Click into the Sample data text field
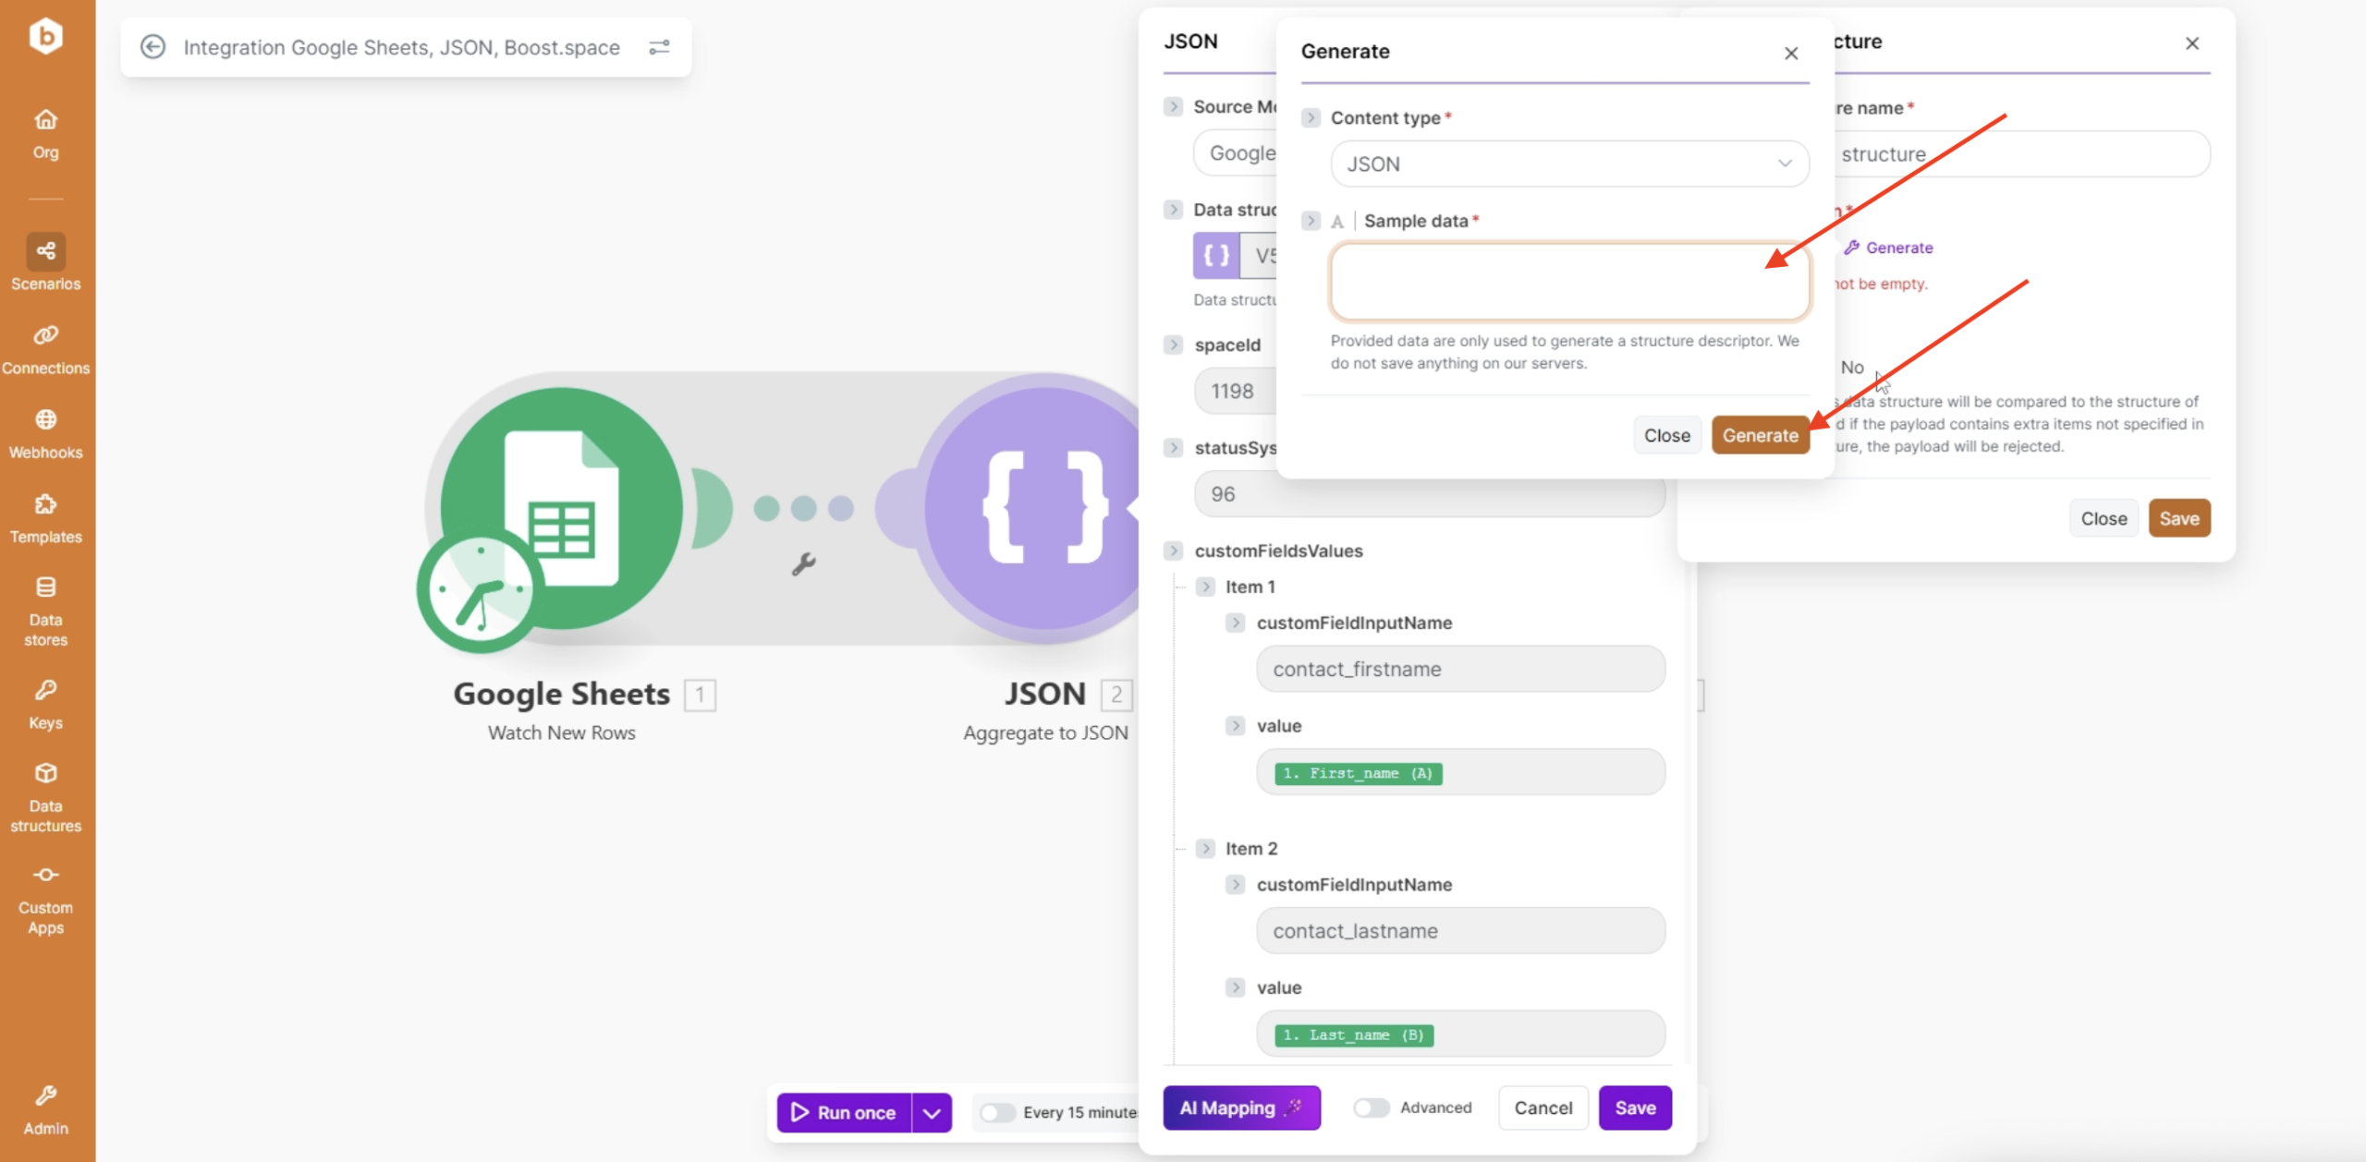The image size is (2366, 1162). 1568,281
